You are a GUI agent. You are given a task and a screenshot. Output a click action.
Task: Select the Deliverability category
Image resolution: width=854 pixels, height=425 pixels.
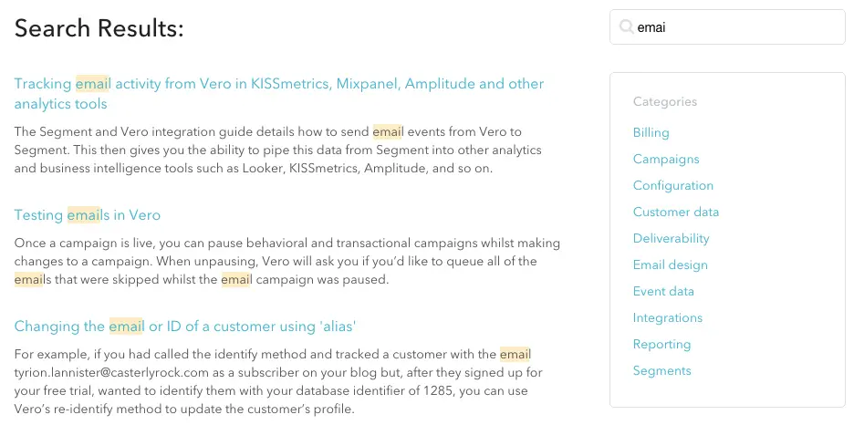[671, 238]
